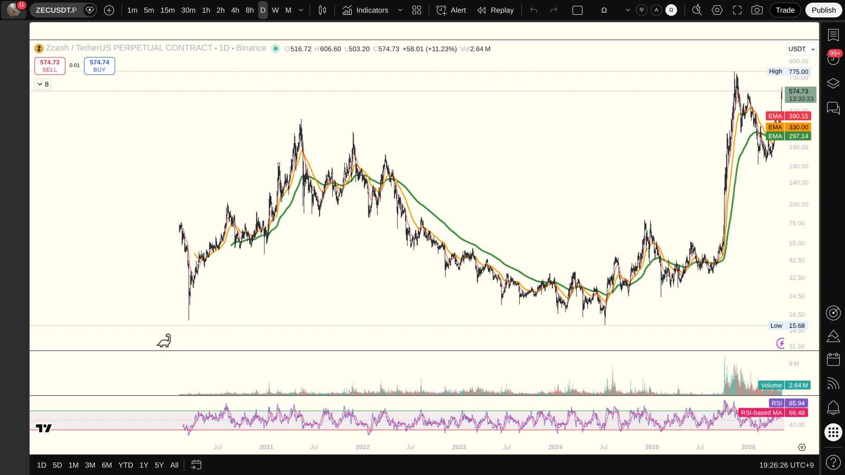Open the help center question mark
Viewport: 845px width, 475px height.
(x=833, y=463)
